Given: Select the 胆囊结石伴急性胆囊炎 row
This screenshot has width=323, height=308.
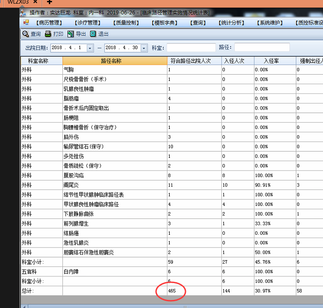Looking at the screenshot, I should pos(172,252).
